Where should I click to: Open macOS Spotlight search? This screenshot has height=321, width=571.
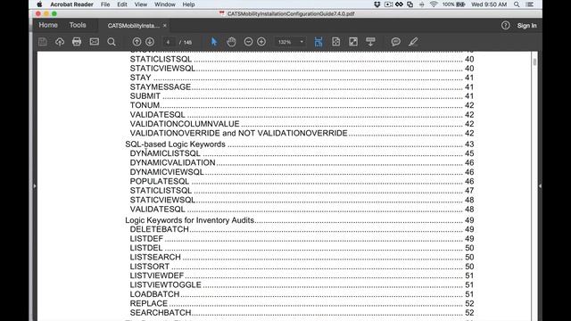(x=517, y=4)
